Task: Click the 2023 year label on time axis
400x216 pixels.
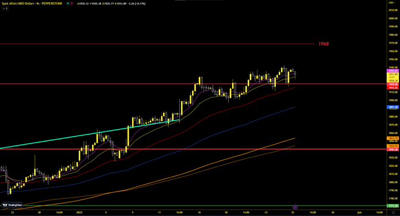Action: [x=79, y=212]
